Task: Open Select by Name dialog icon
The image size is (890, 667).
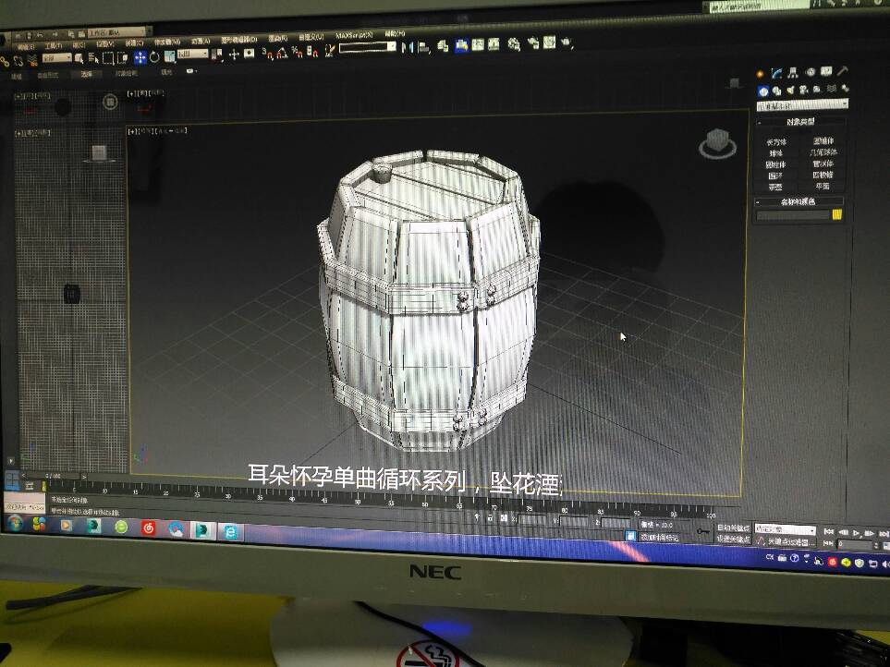Action: click(93, 57)
